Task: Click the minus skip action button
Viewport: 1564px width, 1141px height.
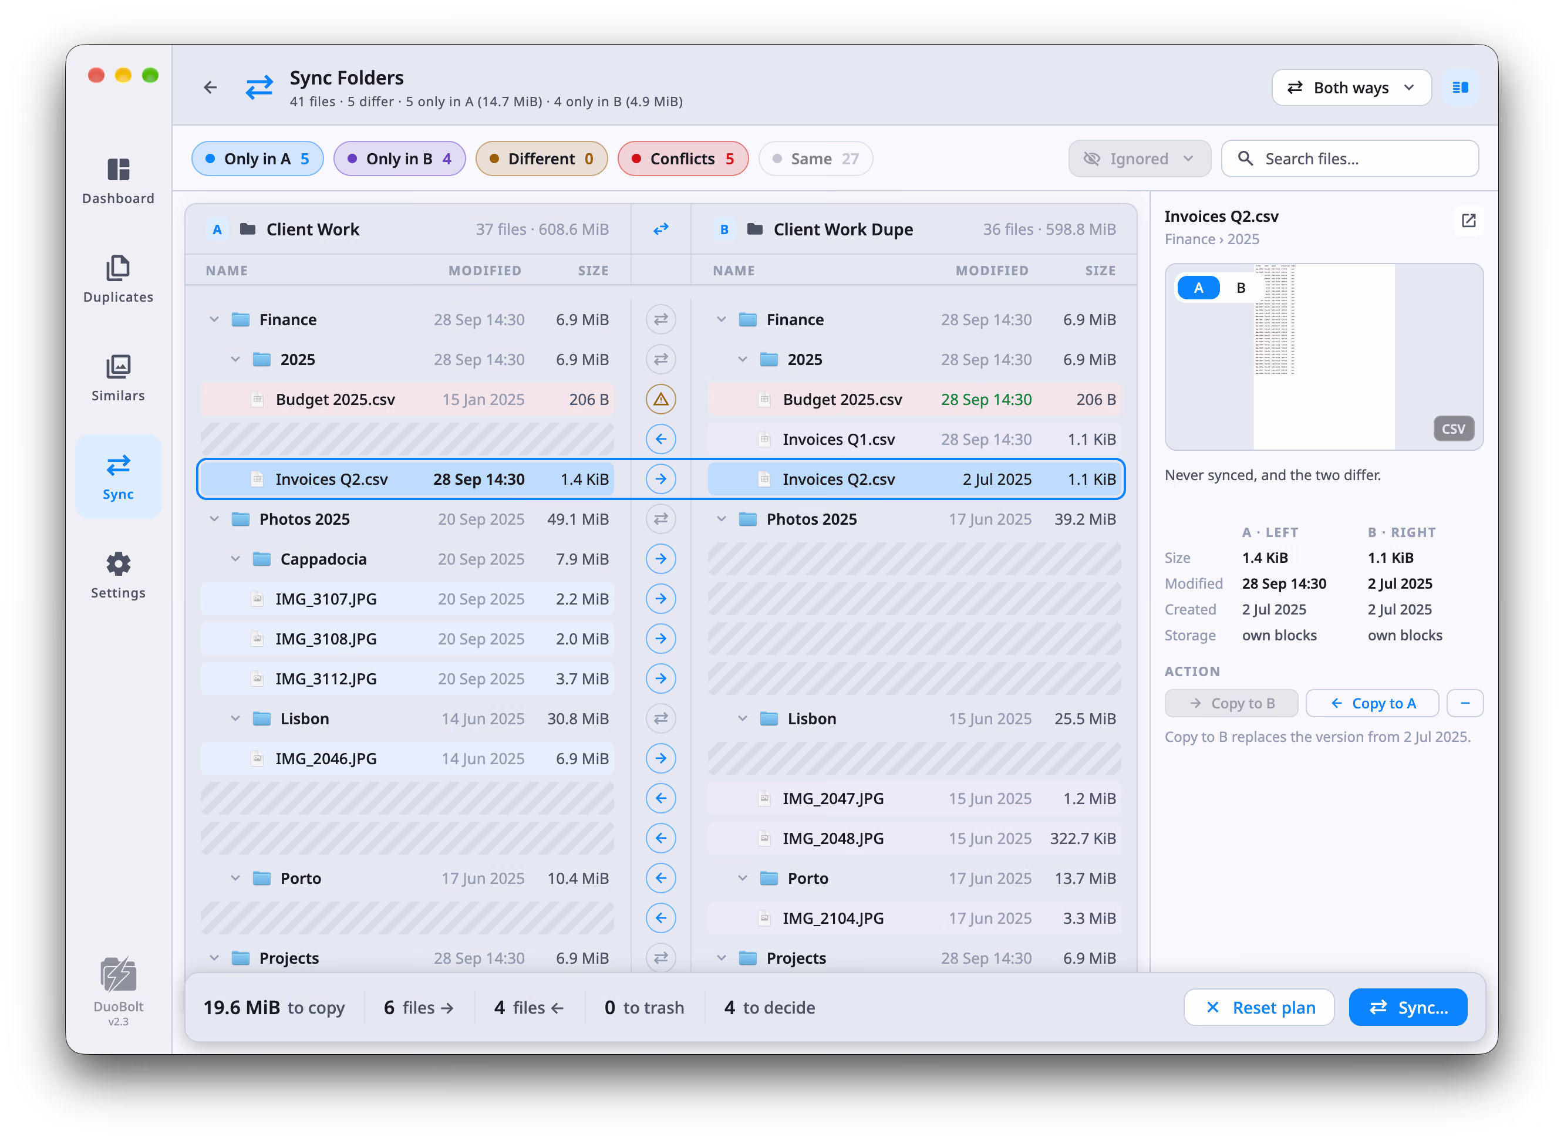Action: click(1465, 704)
